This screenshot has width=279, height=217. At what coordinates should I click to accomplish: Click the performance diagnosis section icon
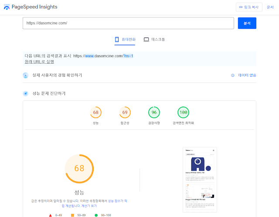[x=25, y=93]
